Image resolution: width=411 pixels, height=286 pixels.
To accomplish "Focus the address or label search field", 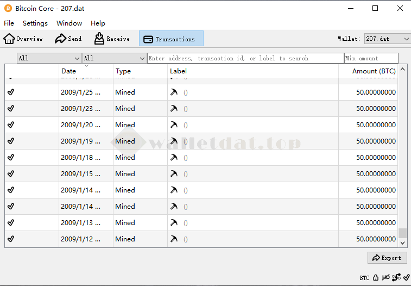I will point(245,58).
